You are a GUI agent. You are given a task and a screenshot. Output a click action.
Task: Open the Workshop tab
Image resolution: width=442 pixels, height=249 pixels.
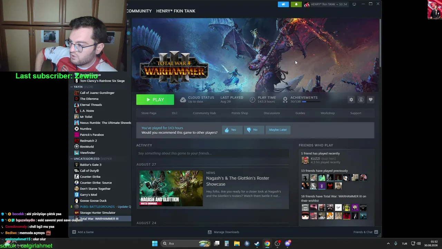pyautogui.click(x=328, y=113)
